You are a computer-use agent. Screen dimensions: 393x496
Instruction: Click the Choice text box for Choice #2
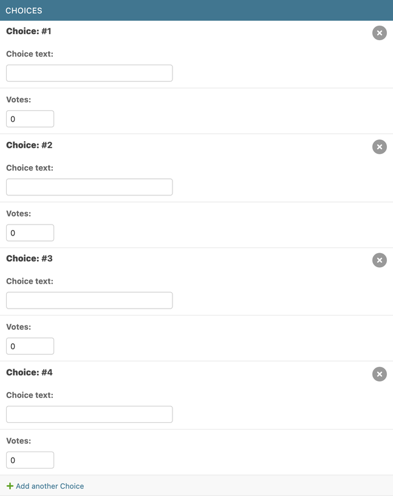pos(89,187)
